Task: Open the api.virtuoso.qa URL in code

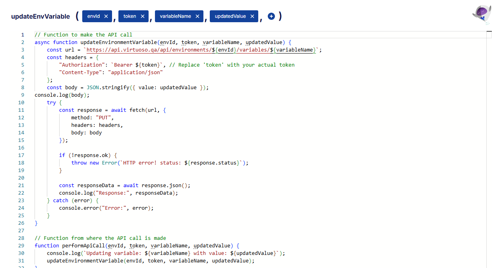Action: tap(148, 50)
